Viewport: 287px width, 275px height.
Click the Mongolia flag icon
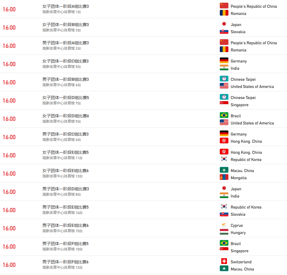[224, 177]
